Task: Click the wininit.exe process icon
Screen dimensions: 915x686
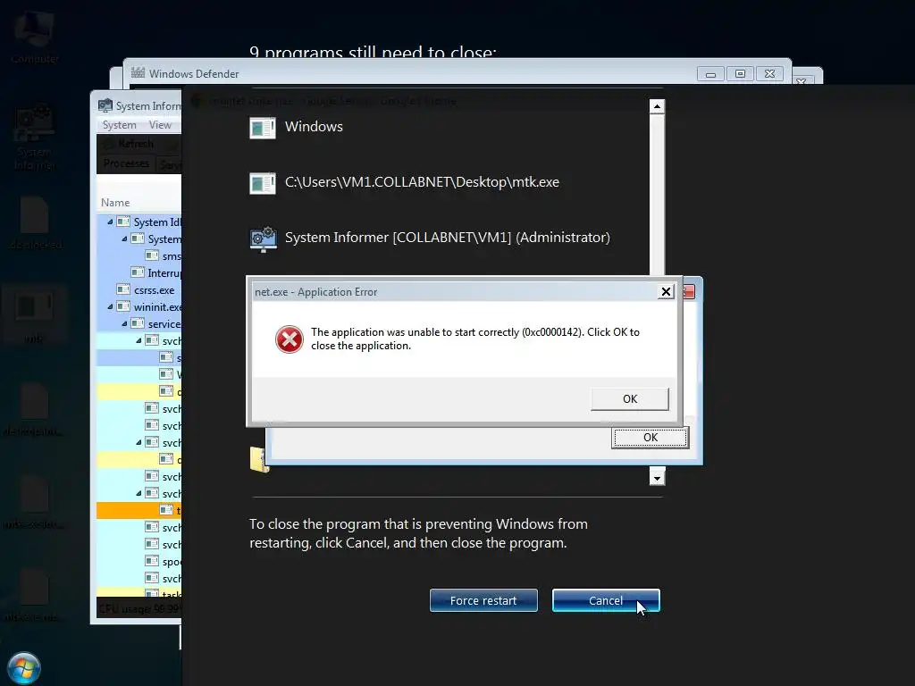Action: coord(123,306)
